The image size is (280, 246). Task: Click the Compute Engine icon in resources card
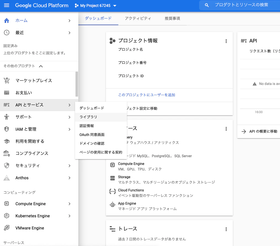(113, 165)
